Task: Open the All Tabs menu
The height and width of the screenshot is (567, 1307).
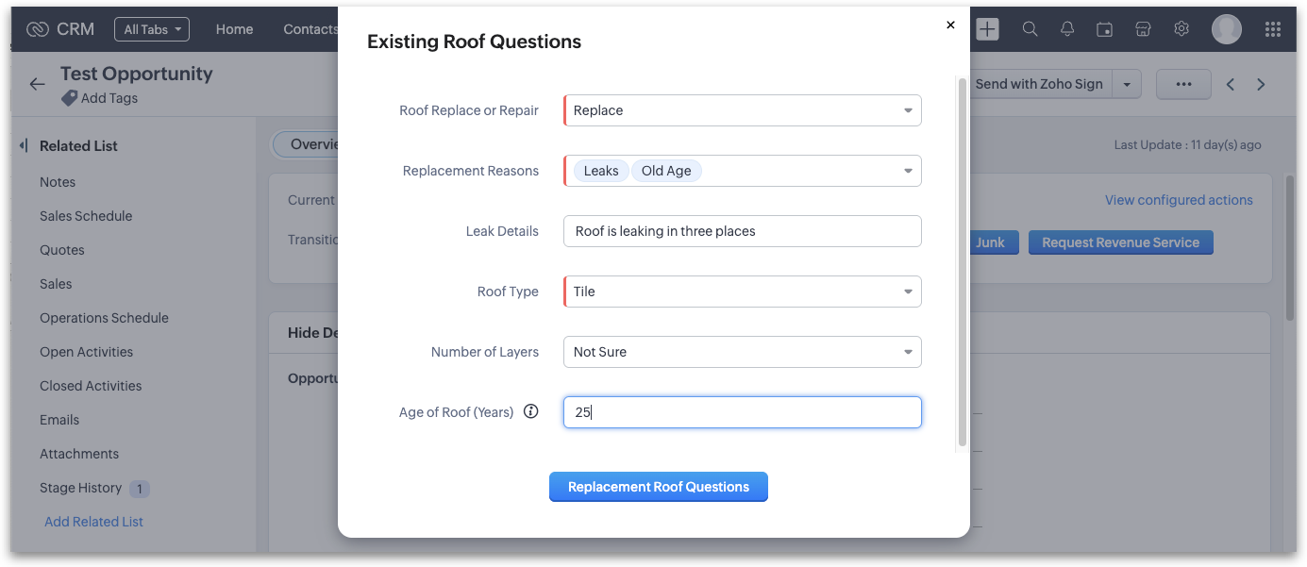Action: pyautogui.click(x=151, y=29)
